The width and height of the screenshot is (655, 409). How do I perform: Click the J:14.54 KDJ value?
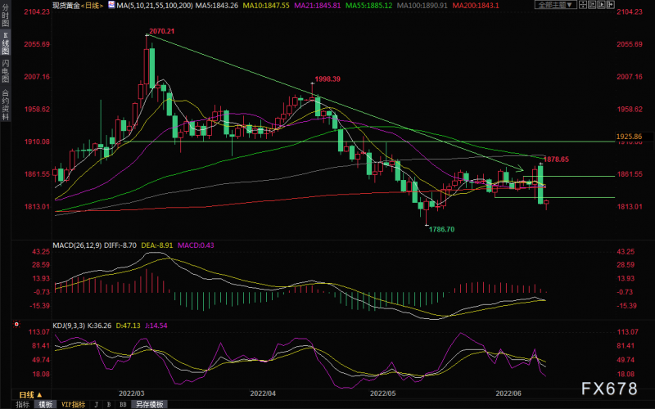pyautogui.click(x=156, y=326)
